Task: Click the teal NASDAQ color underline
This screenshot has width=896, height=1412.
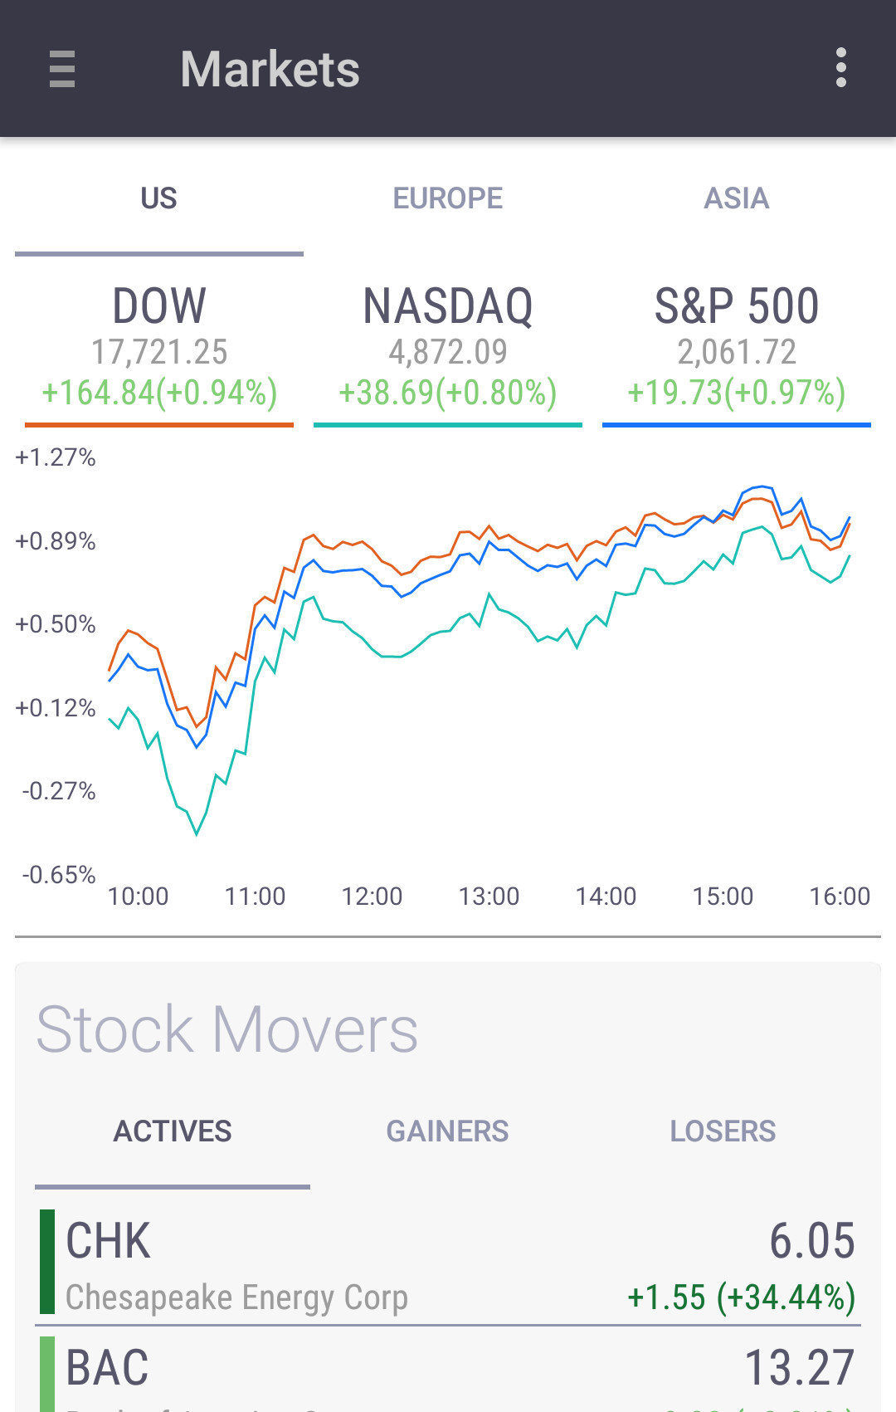Action: click(448, 425)
